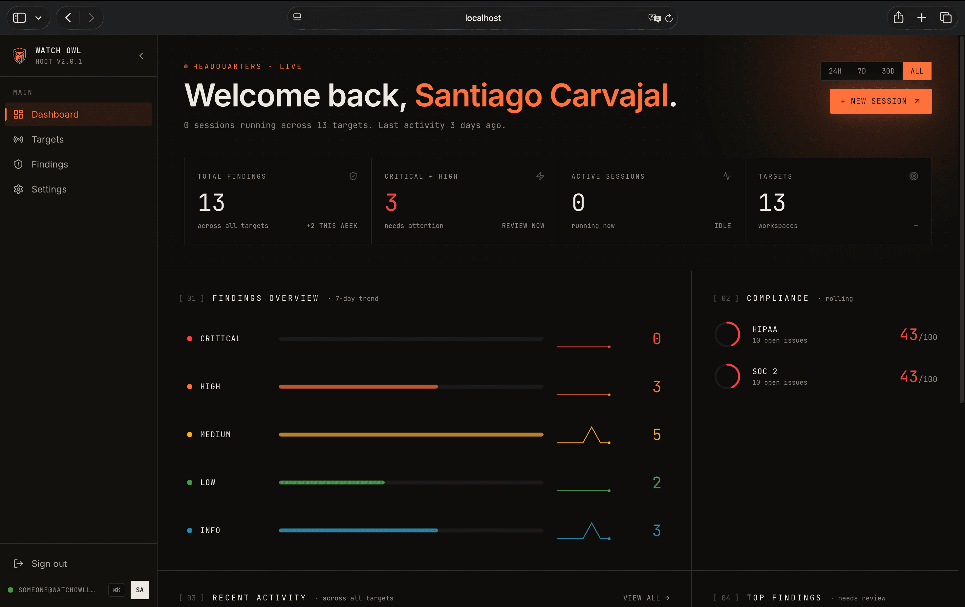
Task: Click the +2 THIS WEEK label
Action: (x=332, y=226)
